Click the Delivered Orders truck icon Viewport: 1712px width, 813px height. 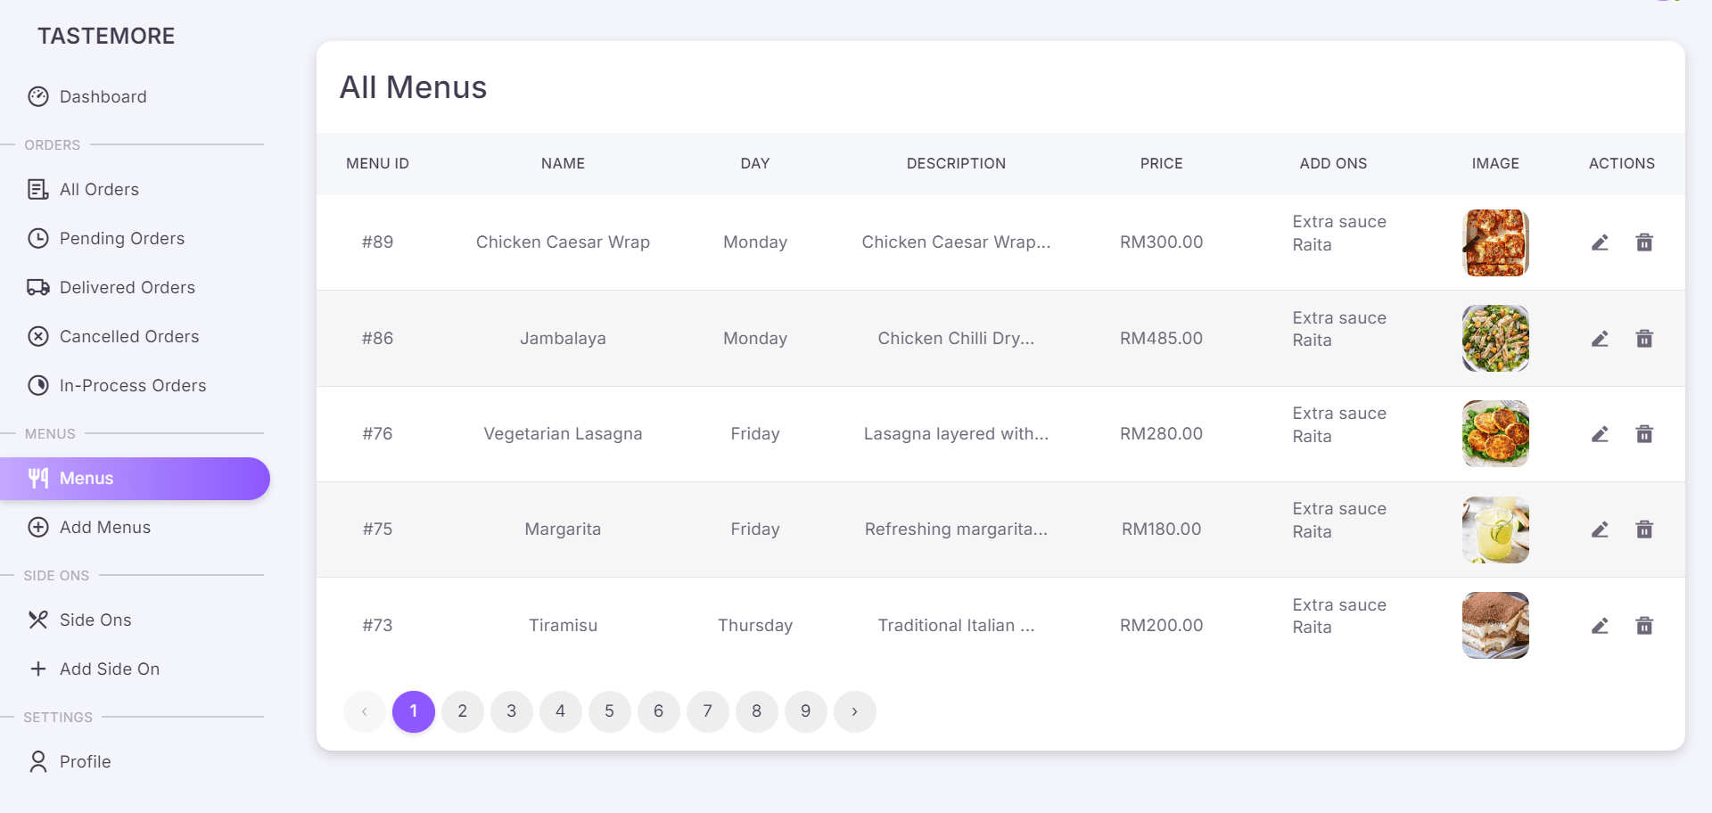pos(38,287)
